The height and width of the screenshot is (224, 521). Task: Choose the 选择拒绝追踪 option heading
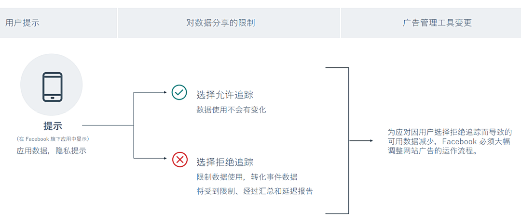[225, 162]
